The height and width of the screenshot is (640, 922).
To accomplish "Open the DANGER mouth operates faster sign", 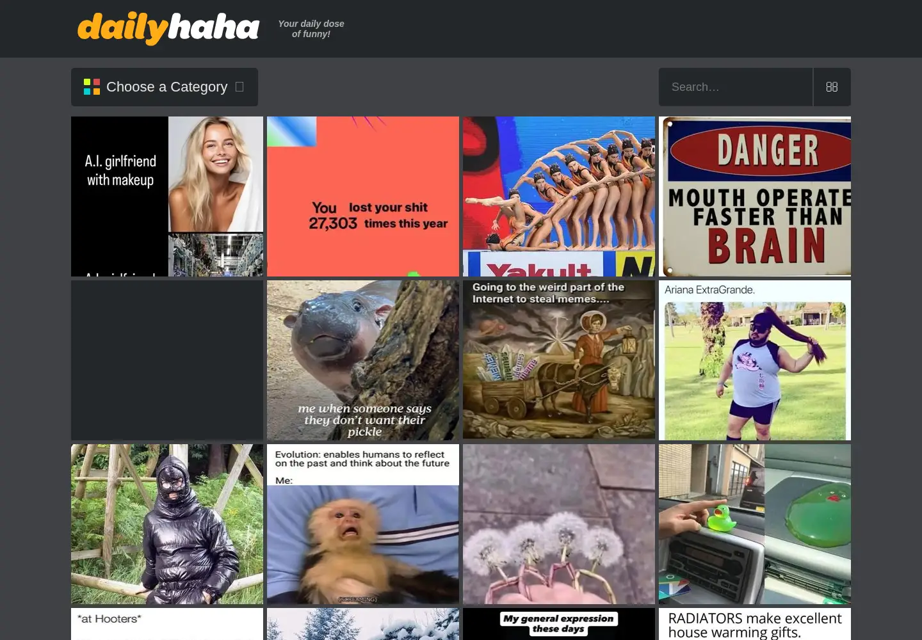I will [x=755, y=196].
